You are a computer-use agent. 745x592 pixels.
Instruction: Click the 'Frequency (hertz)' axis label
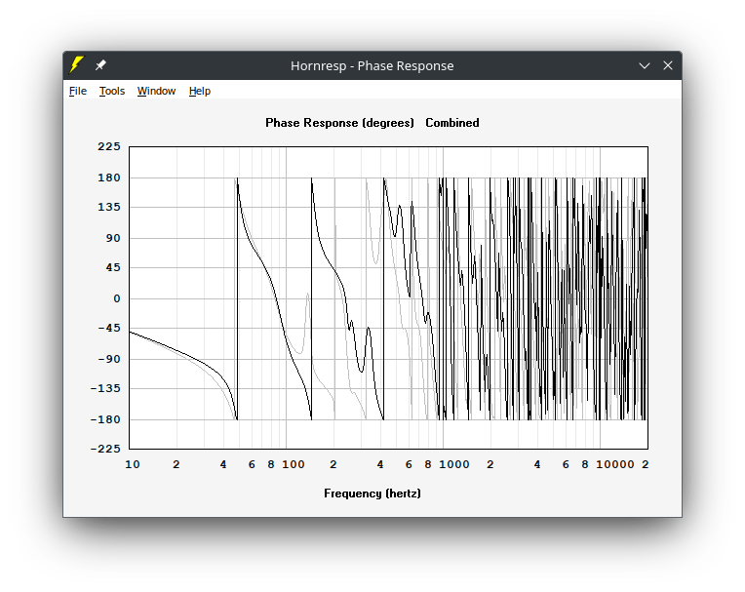coord(372,493)
